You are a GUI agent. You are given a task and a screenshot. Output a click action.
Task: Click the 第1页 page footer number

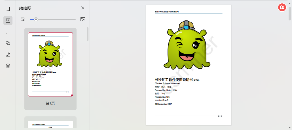(x=220, y=116)
